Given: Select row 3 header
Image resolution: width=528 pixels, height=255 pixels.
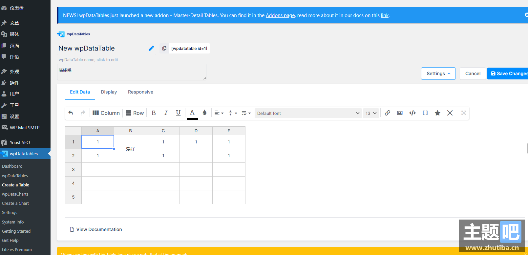Looking at the screenshot, I should 73,170.
